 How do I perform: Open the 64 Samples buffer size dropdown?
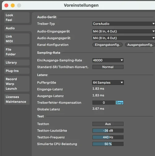point(108,82)
